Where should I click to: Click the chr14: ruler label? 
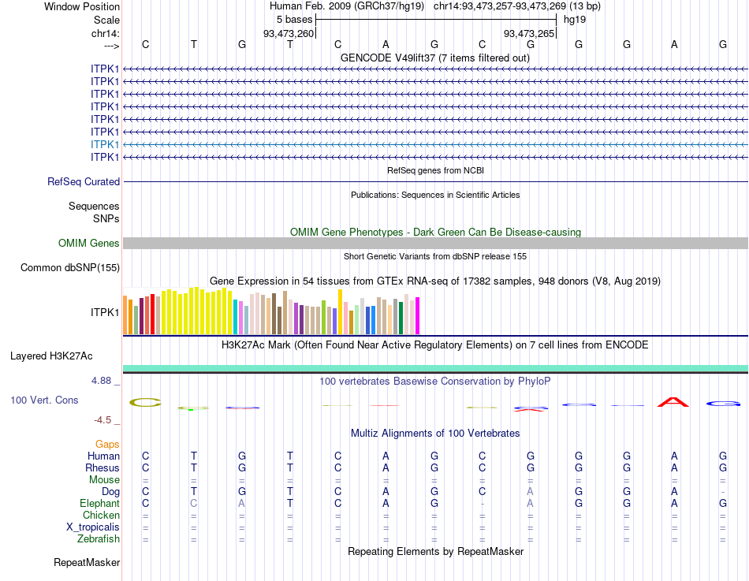[106, 33]
